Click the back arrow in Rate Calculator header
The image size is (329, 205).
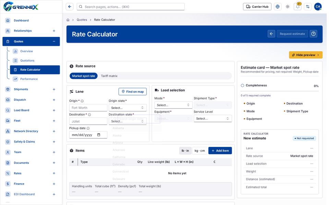271,34
